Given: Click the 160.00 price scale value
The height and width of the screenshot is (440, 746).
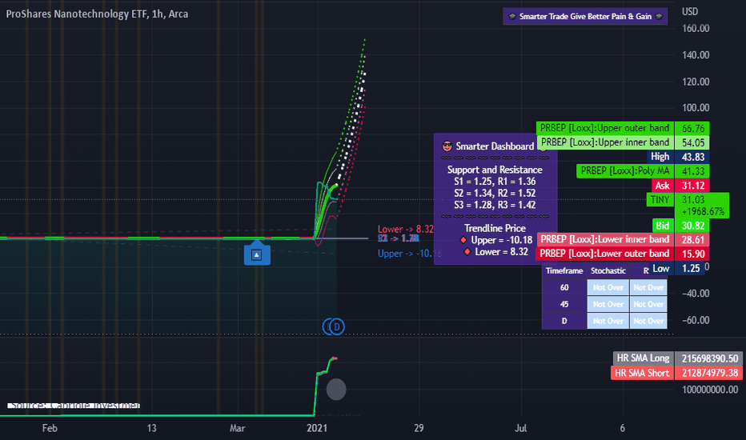Looking at the screenshot, I should click(x=696, y=28).
